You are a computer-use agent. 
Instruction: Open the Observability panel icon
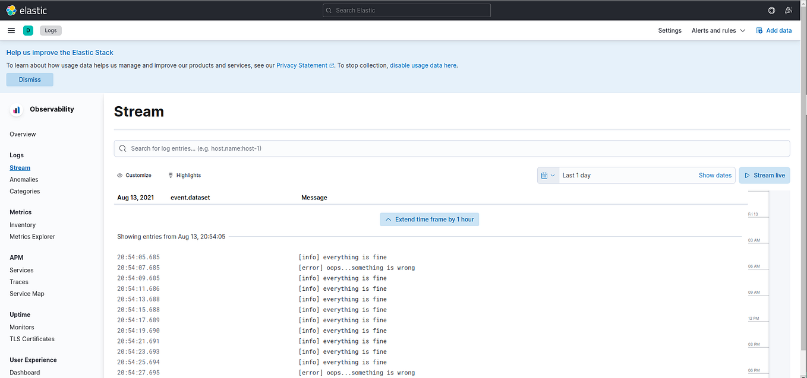coord(15,109)
